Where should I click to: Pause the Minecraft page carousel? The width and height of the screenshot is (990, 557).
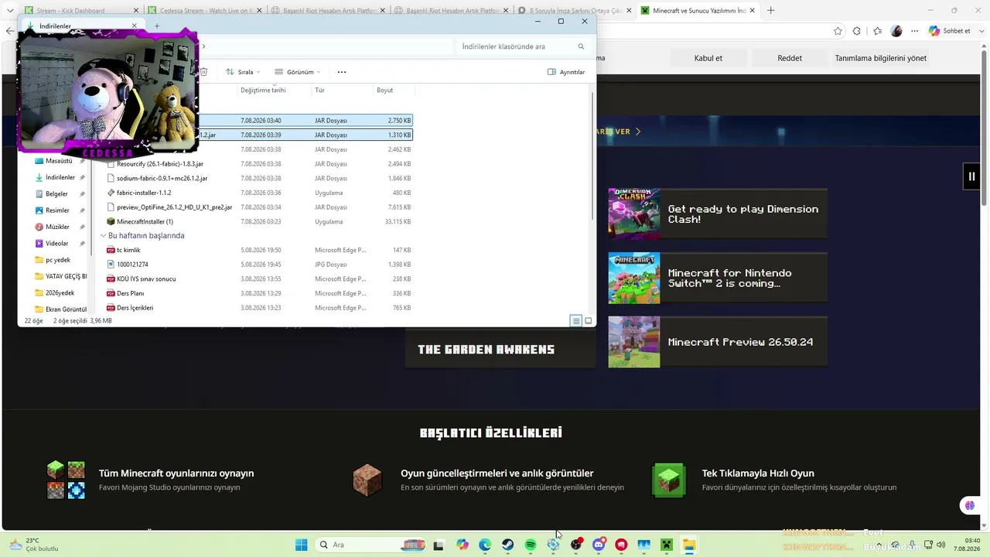pos(971,176)
